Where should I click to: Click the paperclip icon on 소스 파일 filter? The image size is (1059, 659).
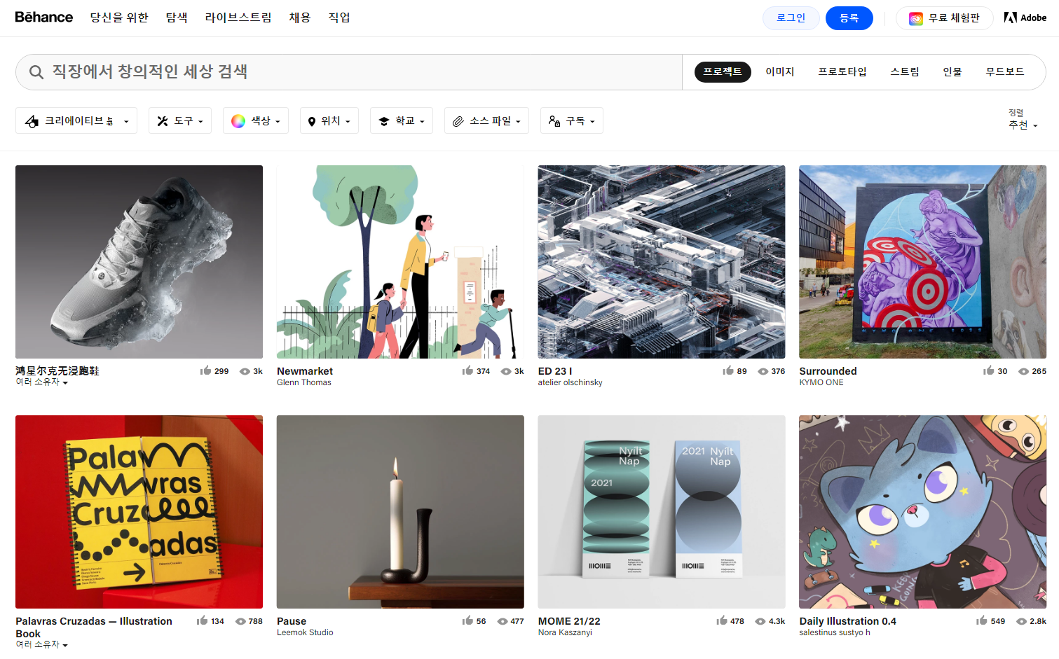460,120
